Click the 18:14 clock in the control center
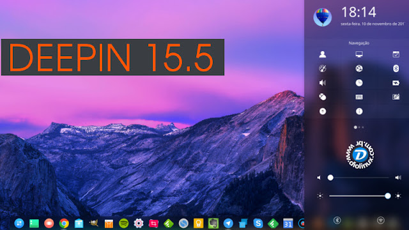Screen dimensions: 409x230 coord(359,12)
